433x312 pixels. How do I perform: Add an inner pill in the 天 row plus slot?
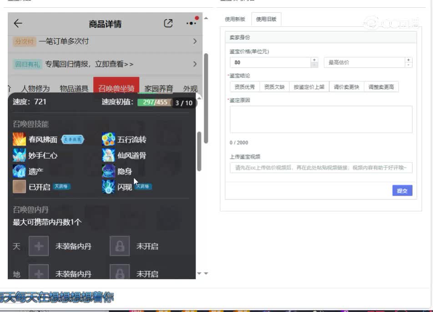coord(39,246)
